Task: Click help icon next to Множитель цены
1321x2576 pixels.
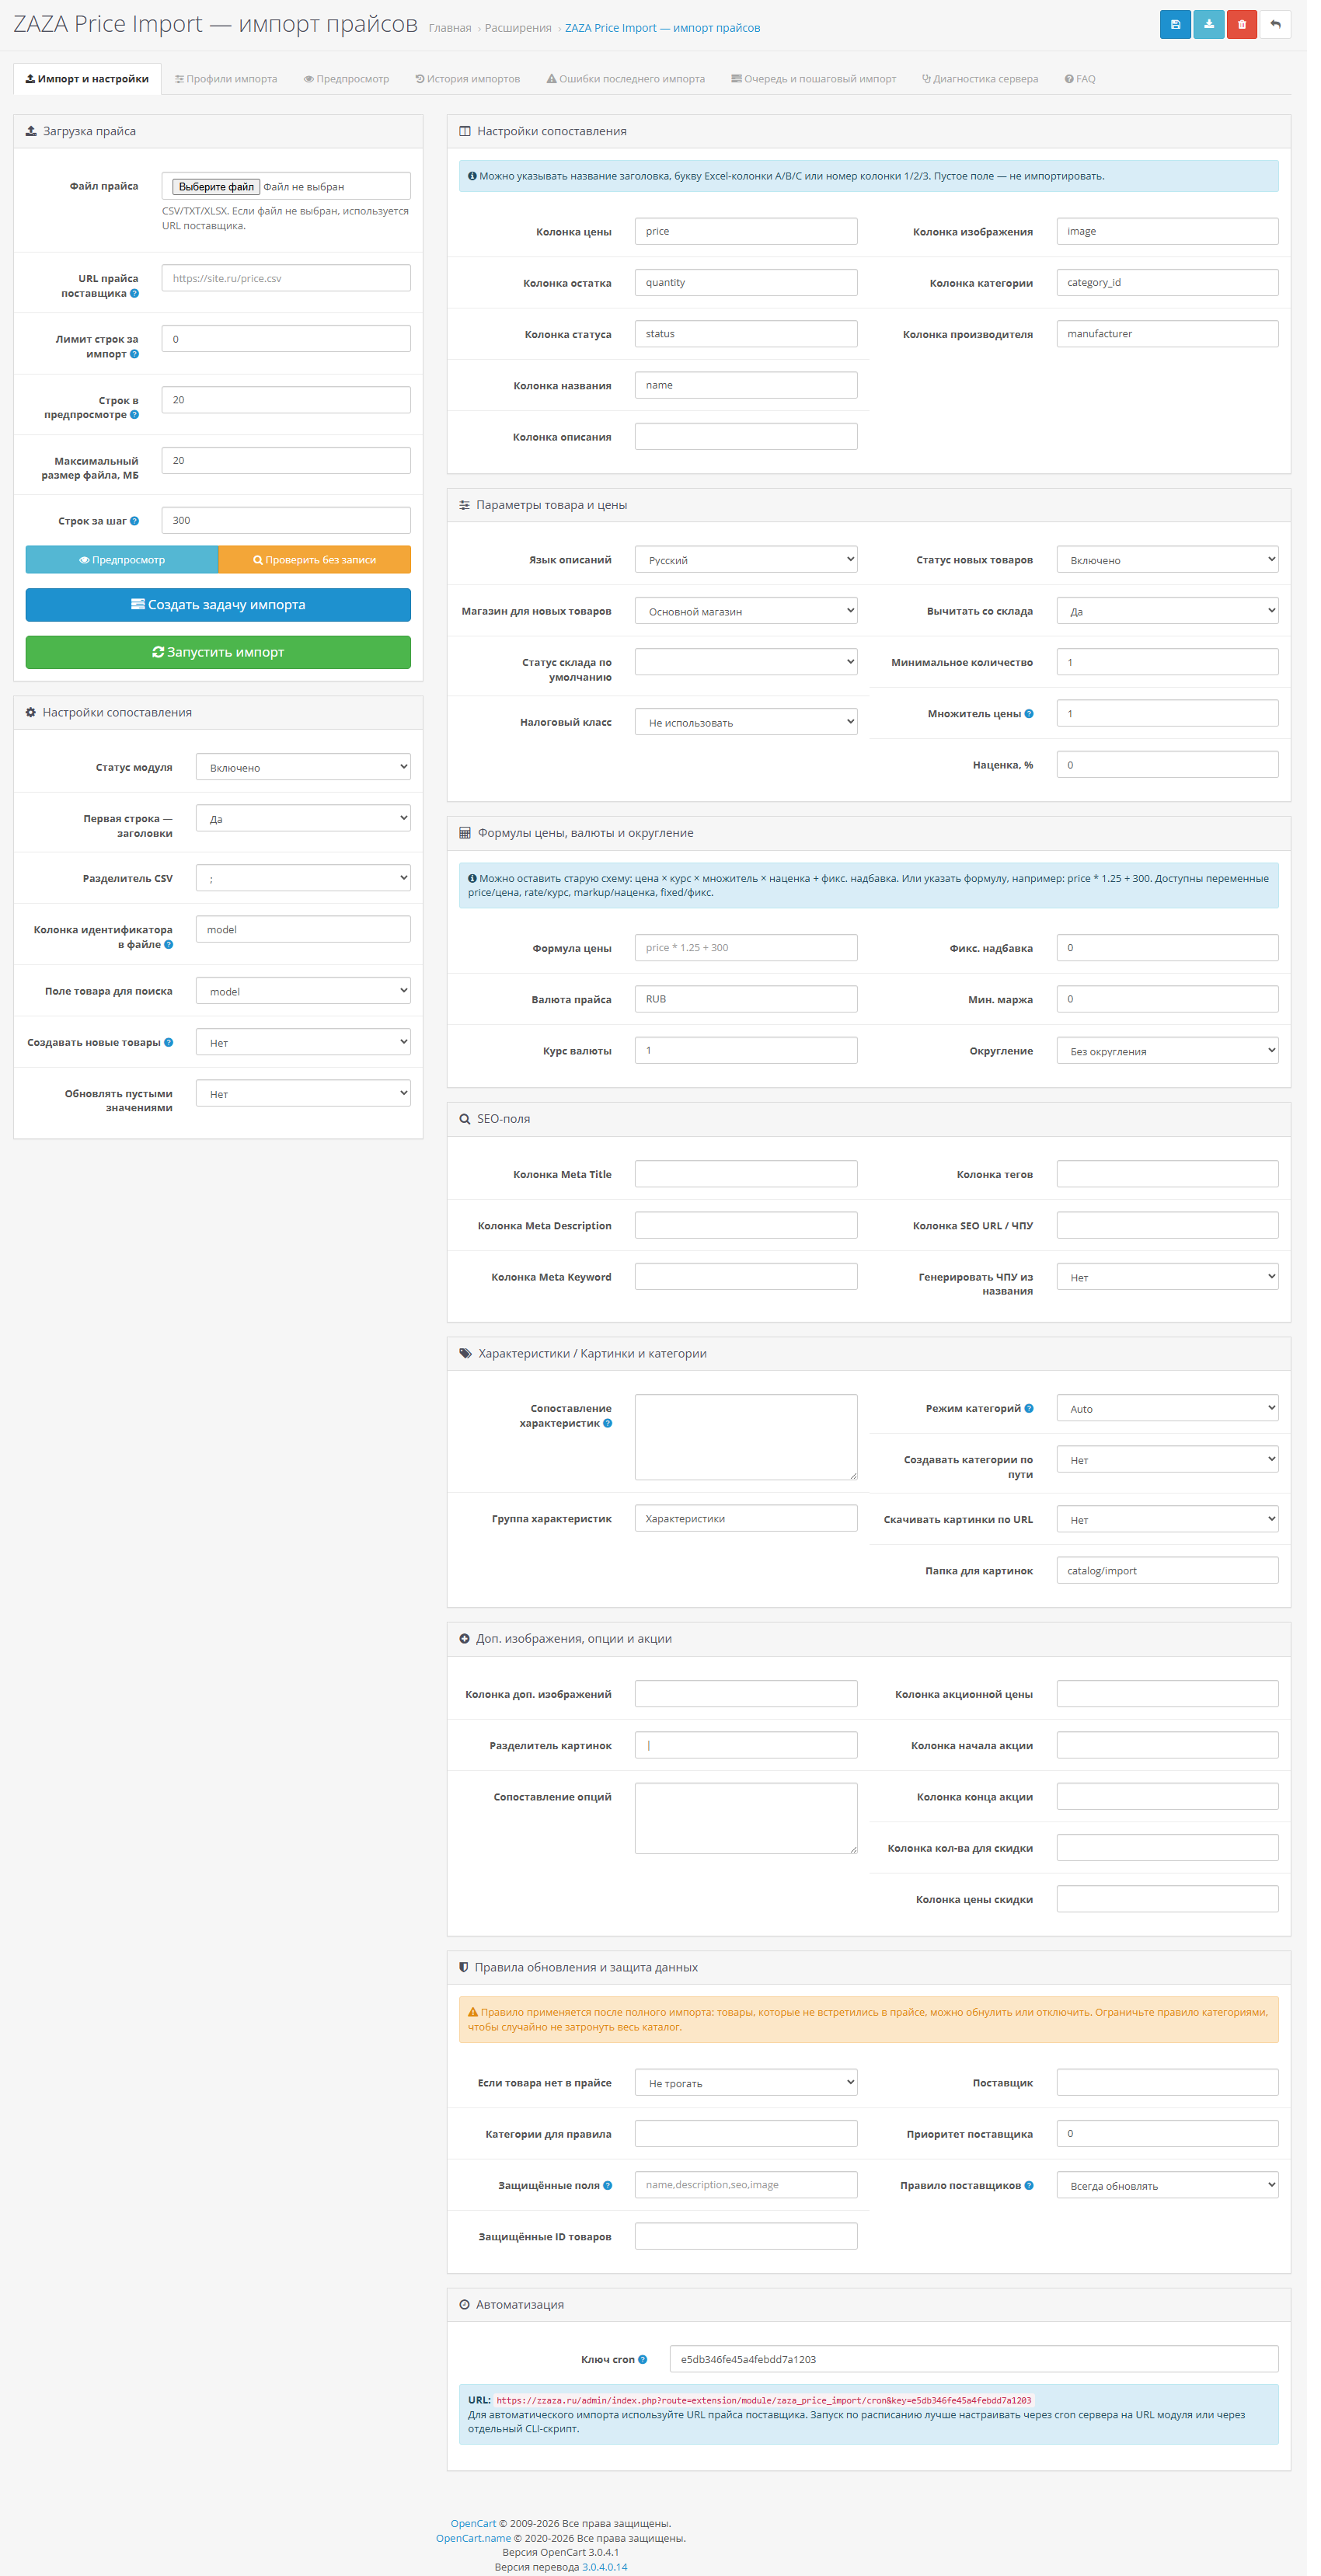Action: pyautogui.click(x=1029, y=713)
